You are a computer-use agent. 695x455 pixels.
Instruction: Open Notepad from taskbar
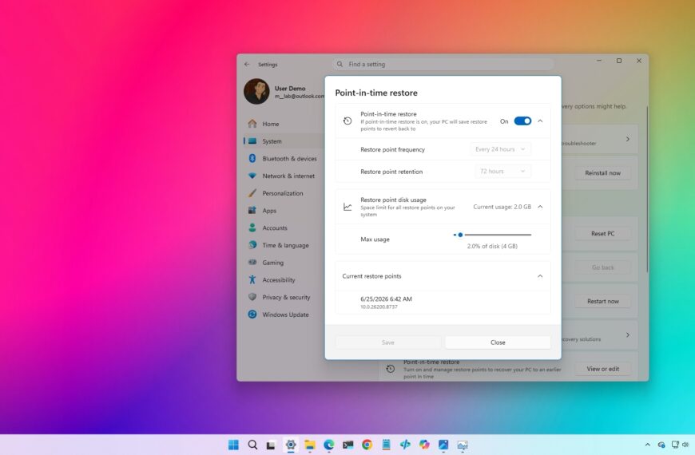[386, 445]
